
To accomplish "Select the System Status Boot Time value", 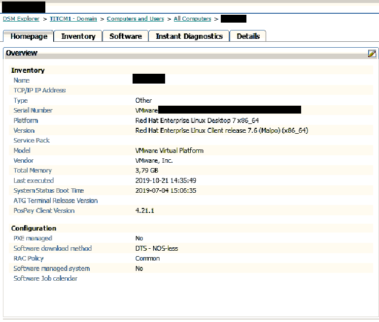I will 166,191.
